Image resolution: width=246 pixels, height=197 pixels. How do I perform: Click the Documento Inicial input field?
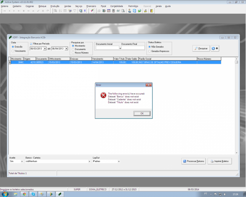tap(107, 48)
